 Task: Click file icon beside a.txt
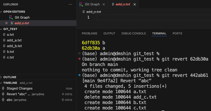click(4, 35)
